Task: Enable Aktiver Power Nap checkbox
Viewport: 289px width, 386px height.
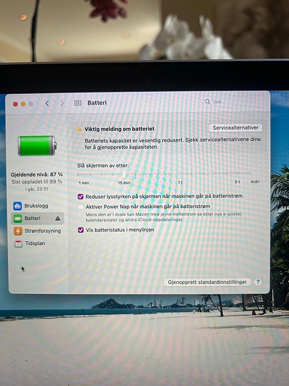Action: 80,207
